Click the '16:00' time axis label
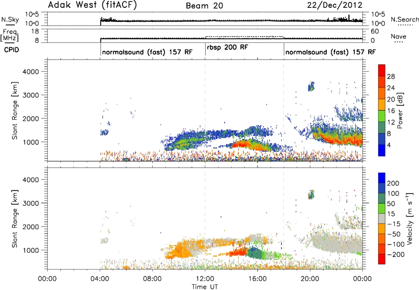419x290 pixels. [257, 279]
